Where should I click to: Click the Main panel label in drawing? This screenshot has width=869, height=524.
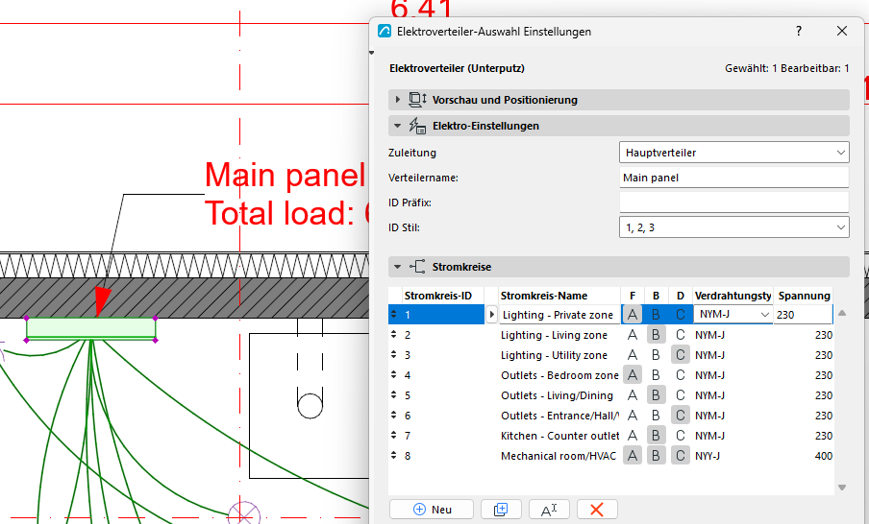coord(286,175)
